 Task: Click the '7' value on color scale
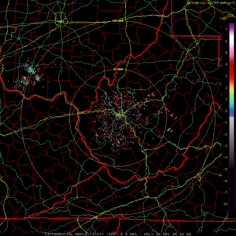point(226,29)
